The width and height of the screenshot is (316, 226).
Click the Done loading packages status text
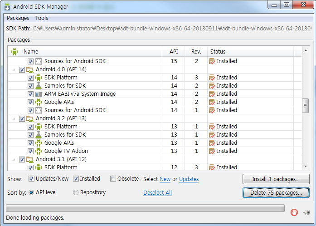[x=35, y=218]
